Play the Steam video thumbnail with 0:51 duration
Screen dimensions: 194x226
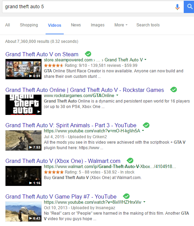pyautogui.click(x=23, y=69)
